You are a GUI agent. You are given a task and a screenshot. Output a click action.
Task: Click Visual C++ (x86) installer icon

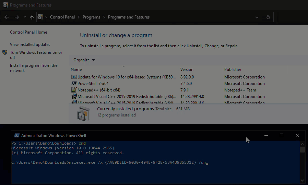click(74, 96)
